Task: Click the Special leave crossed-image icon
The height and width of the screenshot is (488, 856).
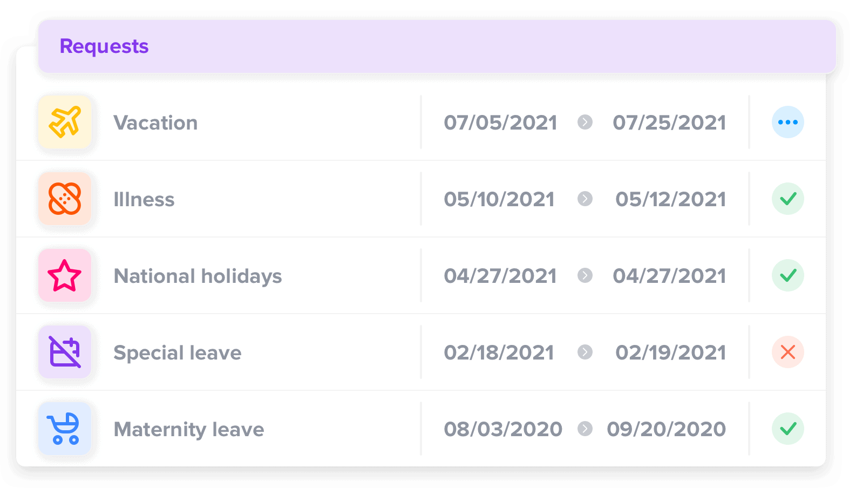Action: [x=65, y=353]
